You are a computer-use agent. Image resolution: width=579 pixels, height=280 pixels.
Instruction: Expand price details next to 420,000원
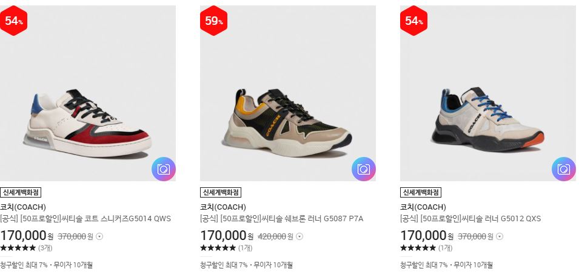(300, 236)
